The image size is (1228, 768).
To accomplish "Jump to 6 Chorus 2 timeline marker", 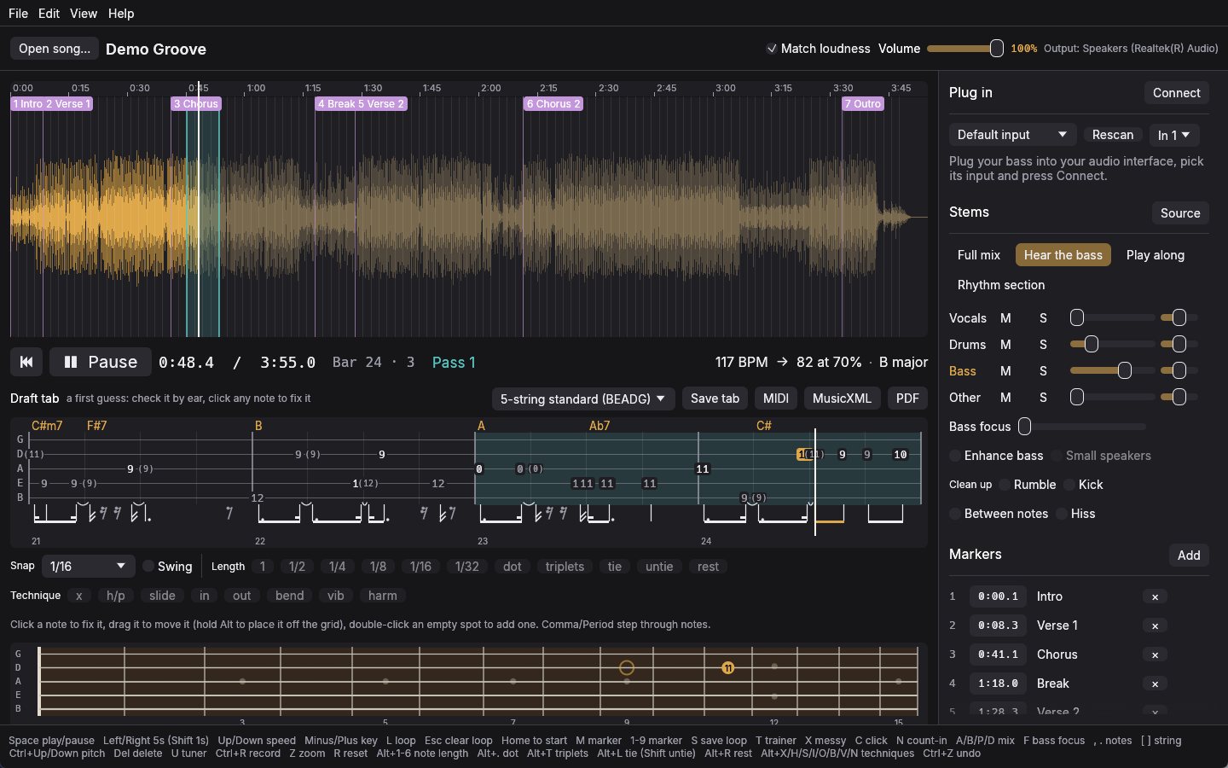I will click(x=553, y=104).
